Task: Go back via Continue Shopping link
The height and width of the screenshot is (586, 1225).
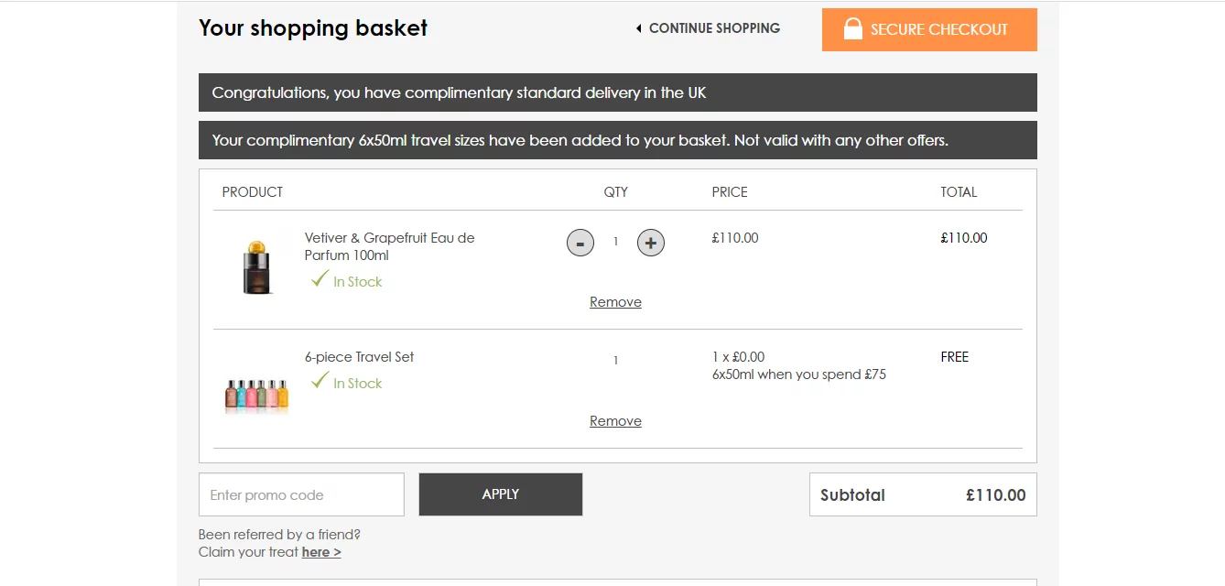Action: pos(714,28)
